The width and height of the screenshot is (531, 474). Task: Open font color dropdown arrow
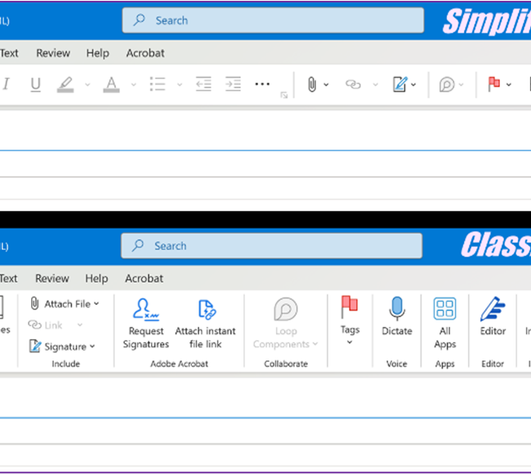tap(132, 84)
